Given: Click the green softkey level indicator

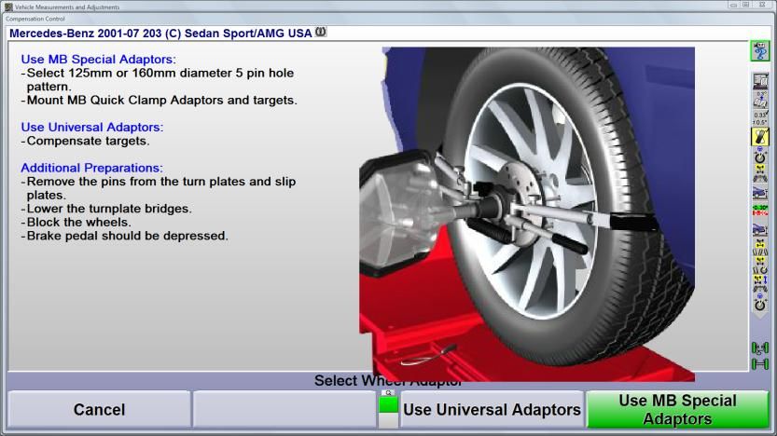Looking at the screenshot, I should point(388,405).
